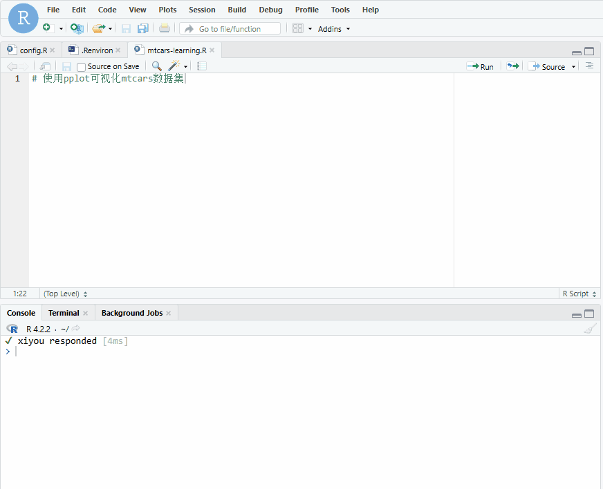603x489 pixels.
Task: Open the Addins dropdown
Action: 333,28
